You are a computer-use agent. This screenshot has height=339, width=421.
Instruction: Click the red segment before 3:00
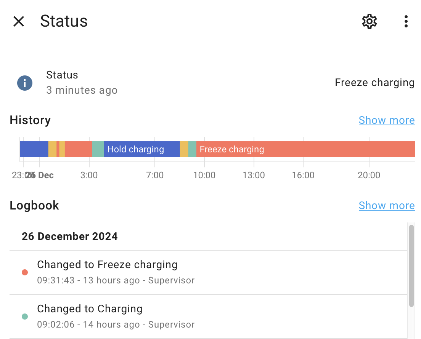[x=79, y=149]
